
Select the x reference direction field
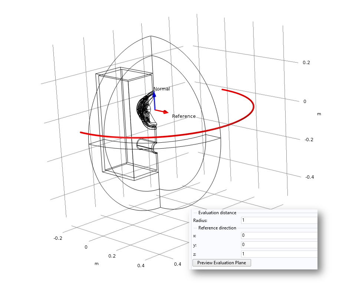tap(279, 235)
